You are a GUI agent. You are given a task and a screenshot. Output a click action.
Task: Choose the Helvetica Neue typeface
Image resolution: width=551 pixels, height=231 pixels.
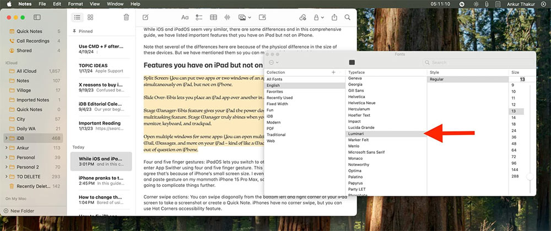point(386,103)
